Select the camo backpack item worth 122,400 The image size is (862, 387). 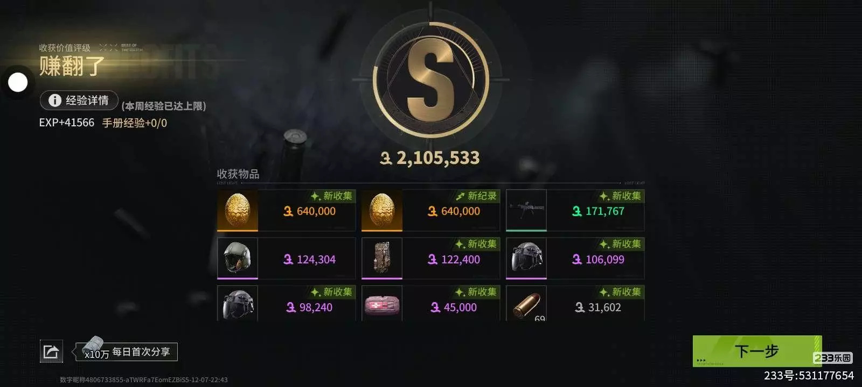430,259
